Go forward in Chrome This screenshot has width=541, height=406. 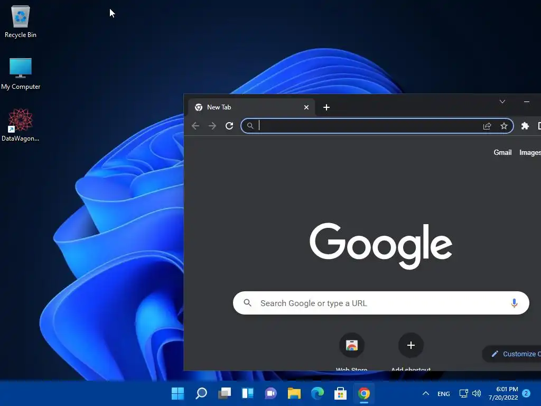click(212, 126)
